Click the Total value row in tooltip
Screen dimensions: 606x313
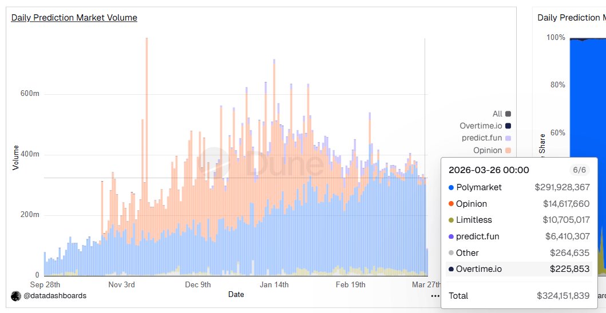click(519, 296)
